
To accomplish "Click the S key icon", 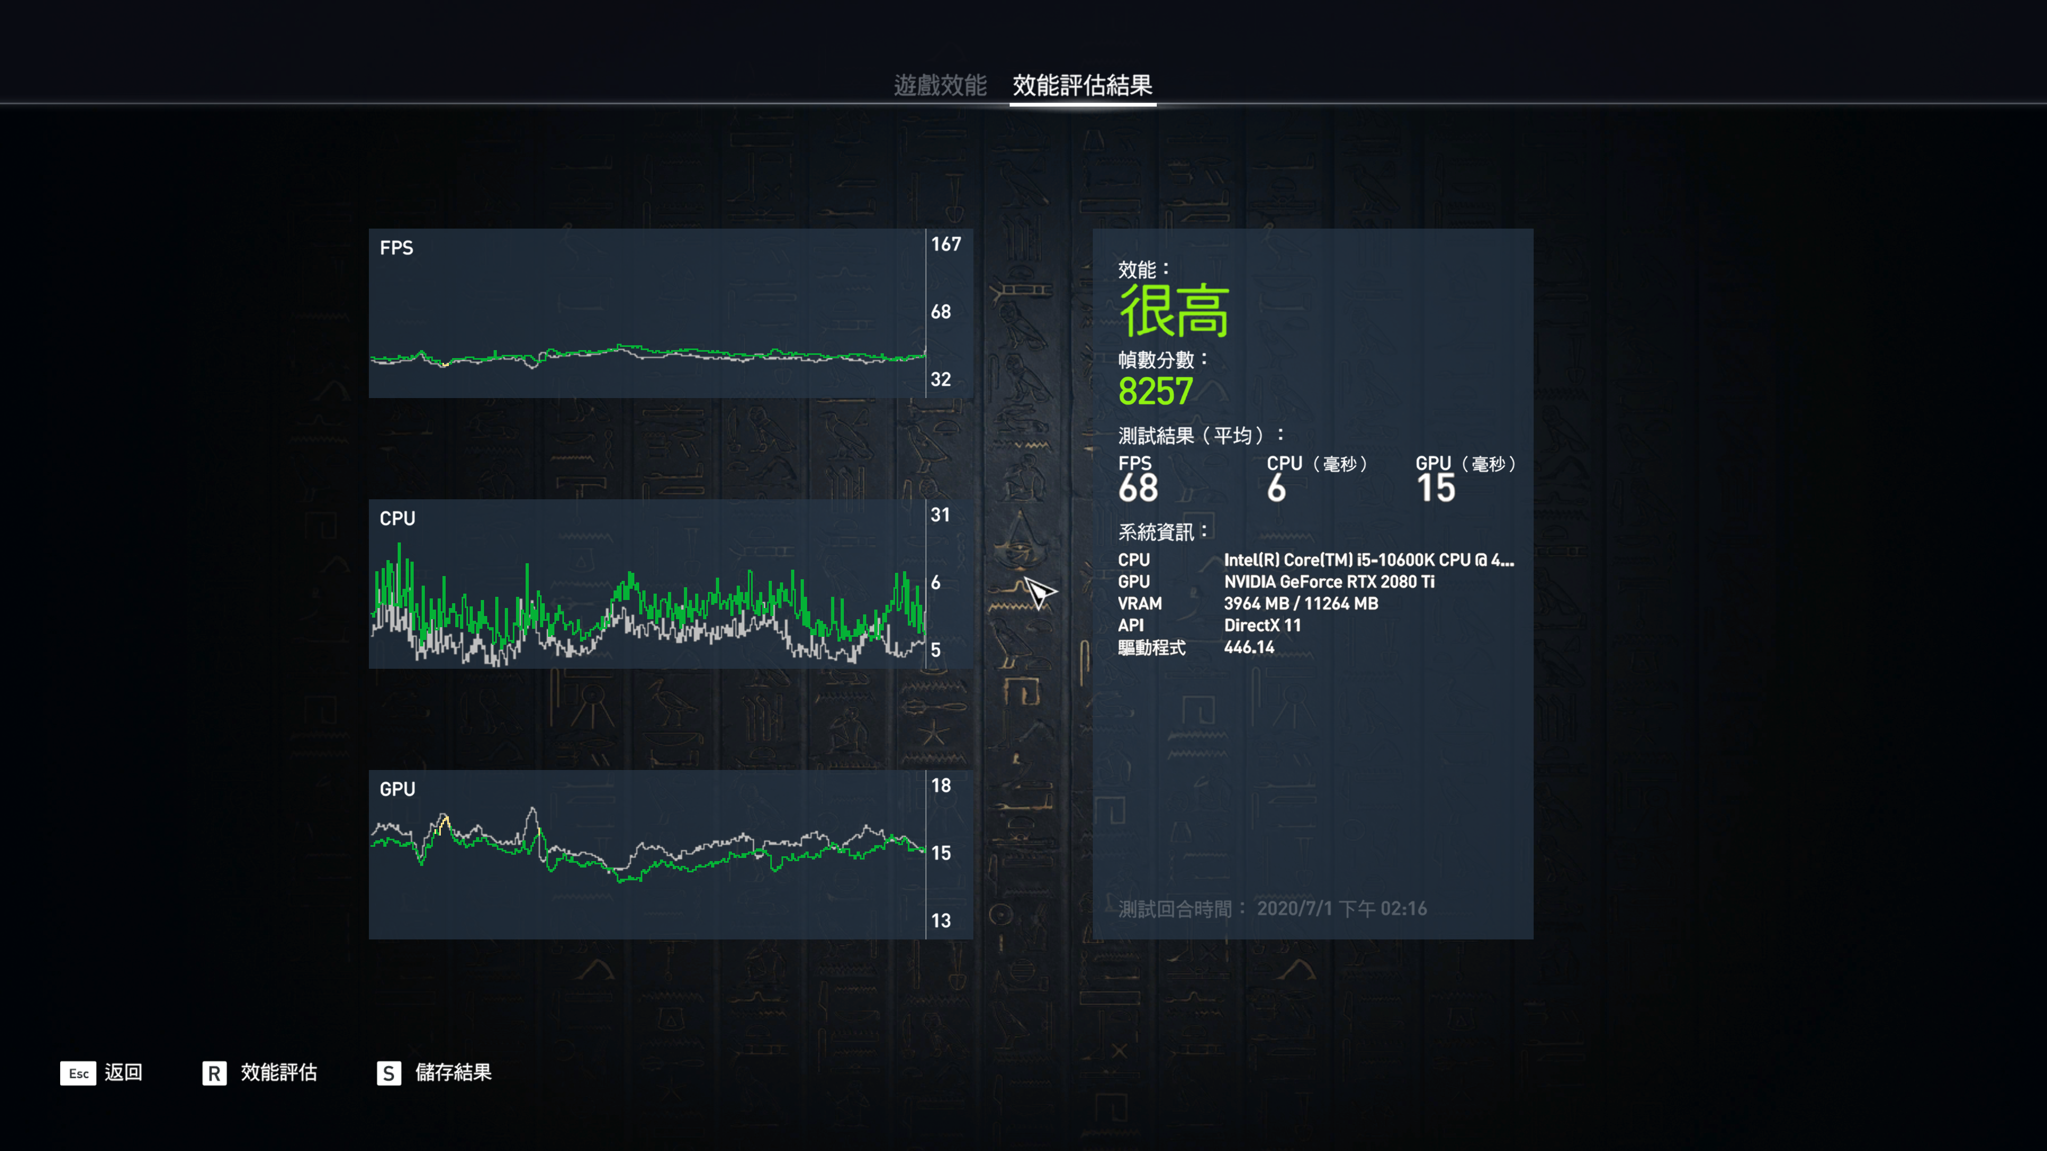I will (x=389, y=1073).
